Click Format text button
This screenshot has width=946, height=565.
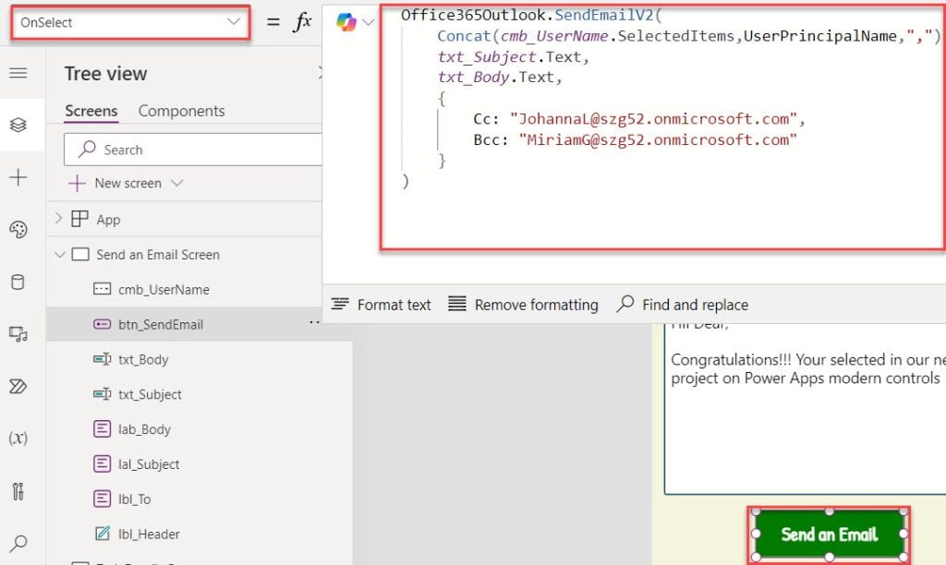pos(382,305)
